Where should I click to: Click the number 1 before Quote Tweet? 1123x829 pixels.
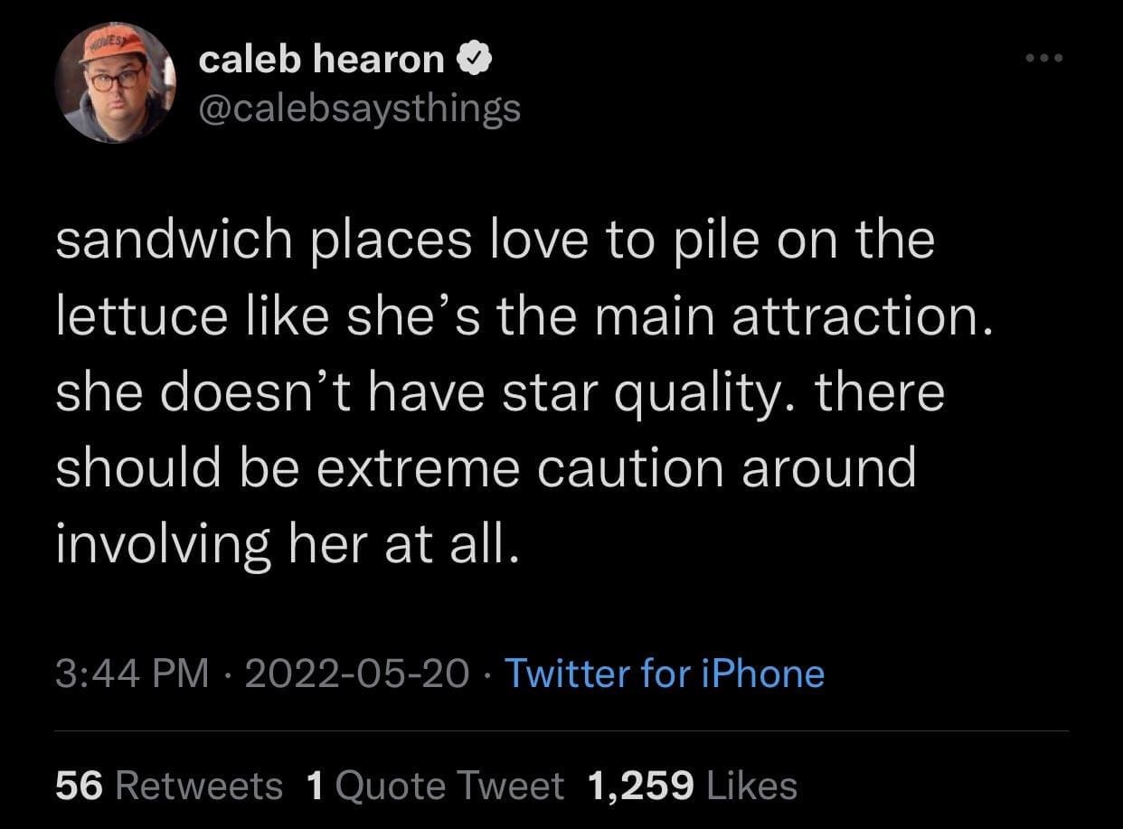point(315,786)
